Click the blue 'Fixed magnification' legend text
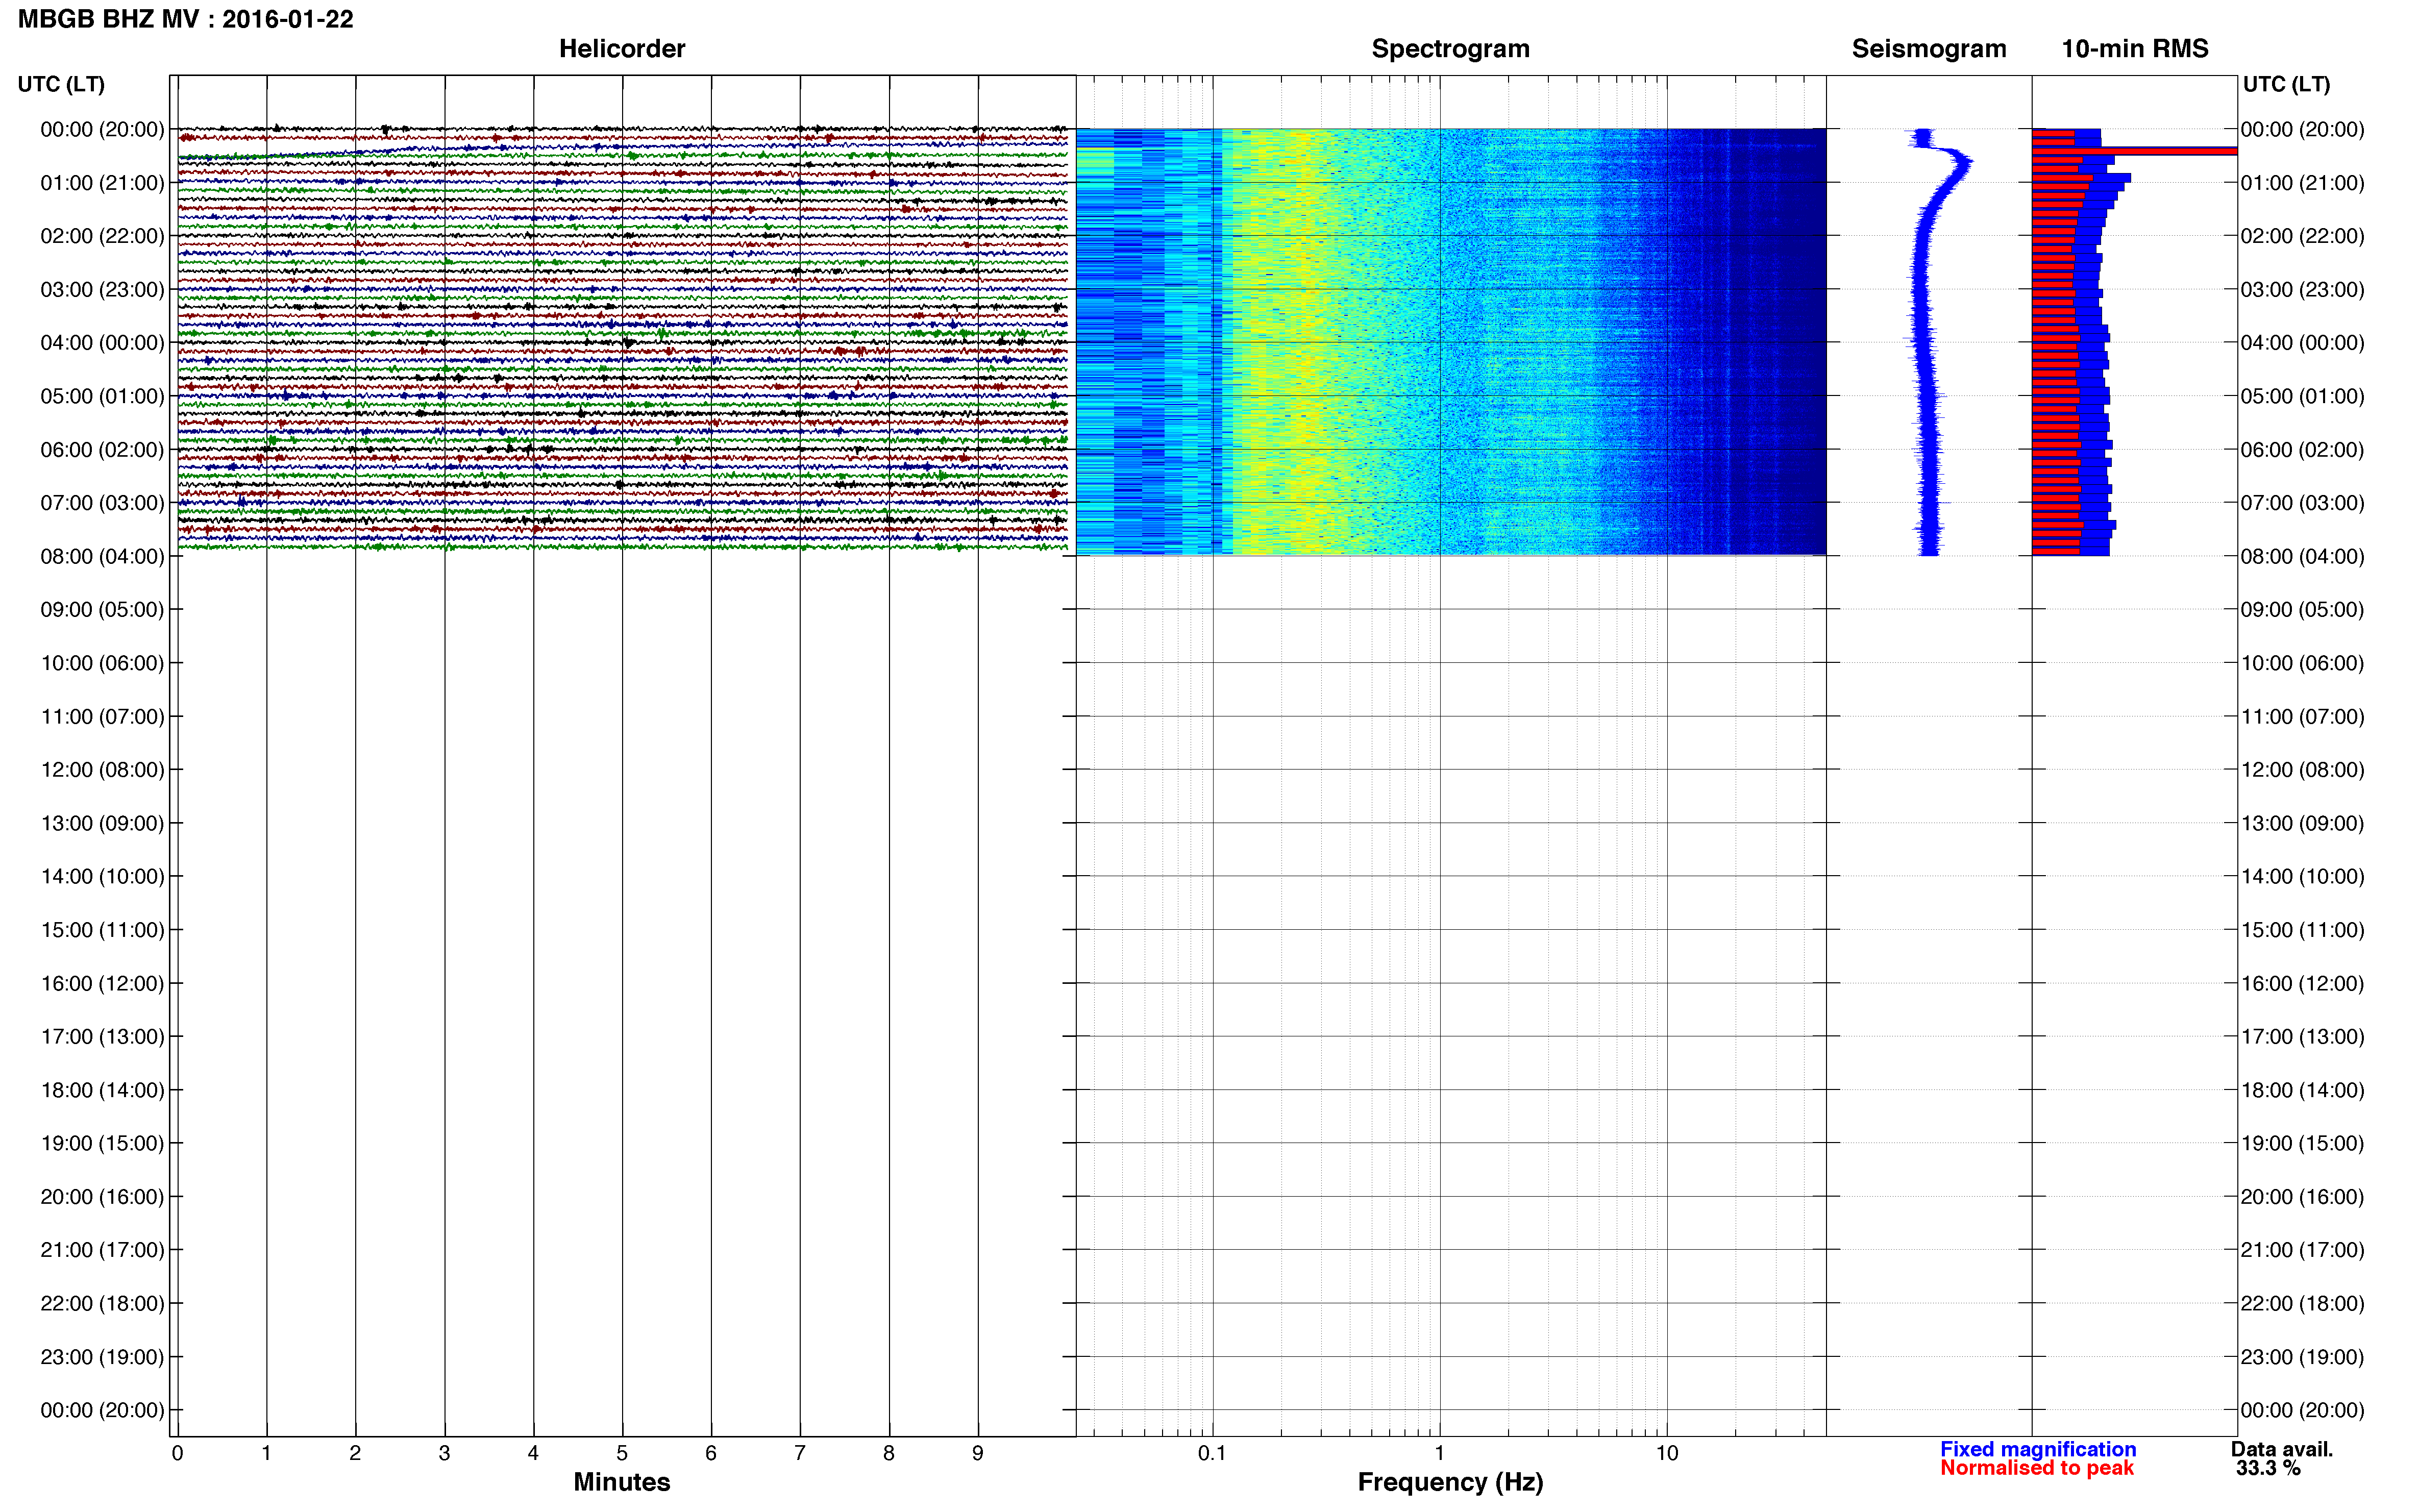Image resolution: width=2419 pixels, height=1512 pixels. point(2038,1449)
